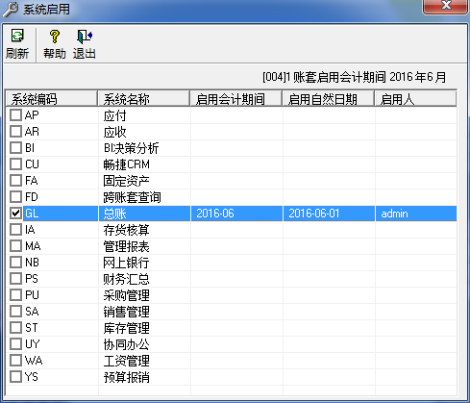This screenshot has height=403, width=470.
Task: Click the 退出 exit door icon
Action: pyautogui.click(x=85, y=37)
